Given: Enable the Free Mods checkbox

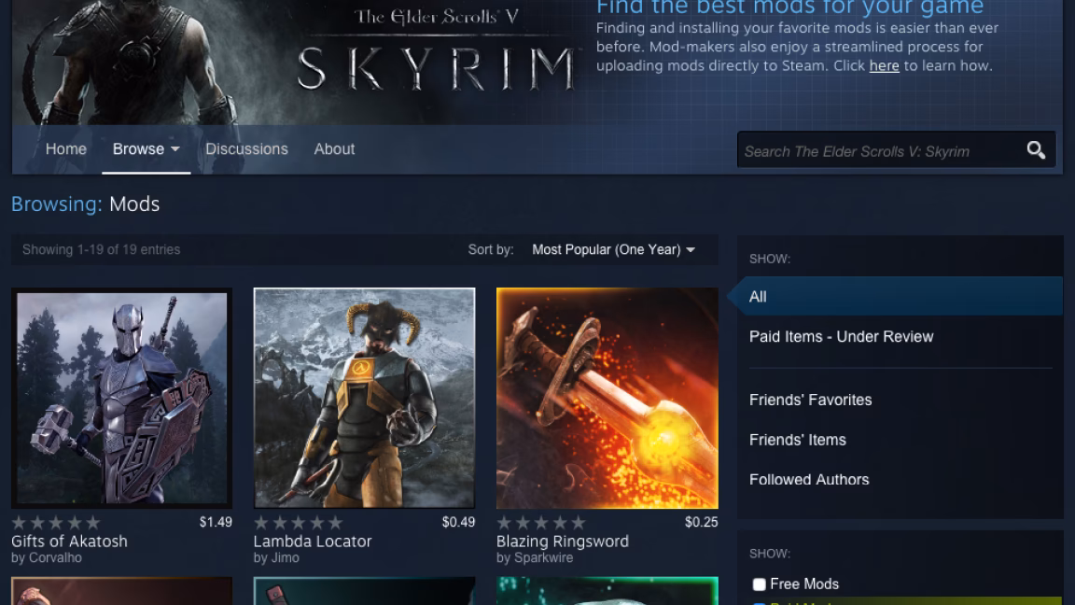Looking at the screenshot, I should (759, 584).
